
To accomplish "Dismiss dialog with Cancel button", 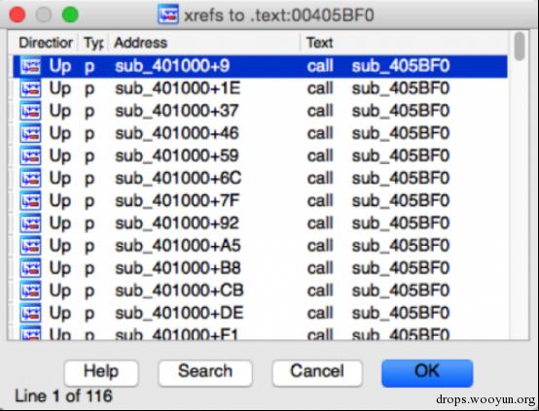I will [x=317, y=372].
